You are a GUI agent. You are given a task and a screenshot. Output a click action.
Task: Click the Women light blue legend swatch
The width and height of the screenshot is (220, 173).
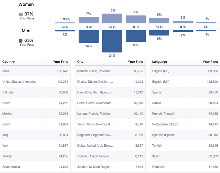21,15
